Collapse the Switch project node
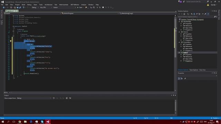 pos(179,53)
